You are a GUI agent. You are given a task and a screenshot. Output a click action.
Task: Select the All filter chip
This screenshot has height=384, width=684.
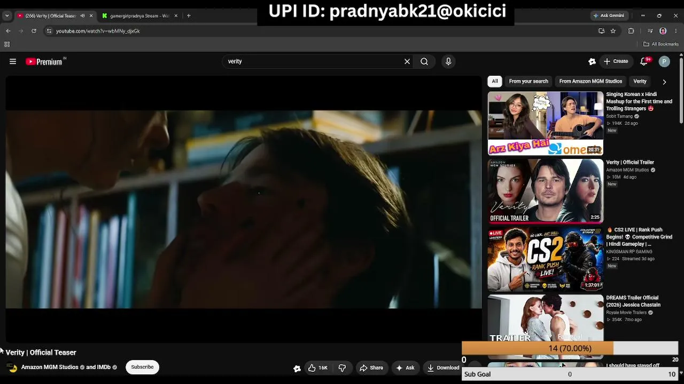(495, 81)
